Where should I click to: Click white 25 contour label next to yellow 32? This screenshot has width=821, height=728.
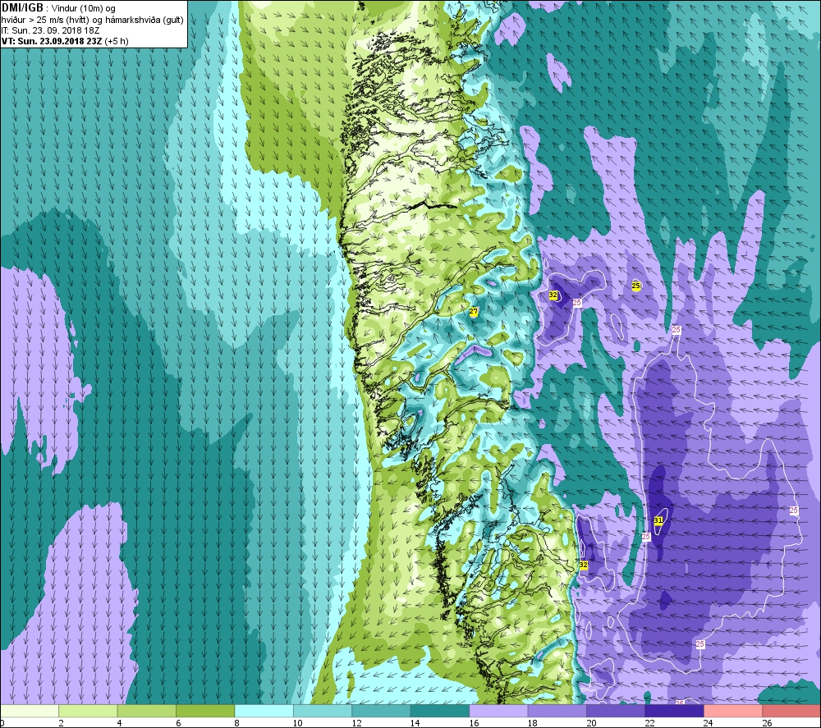[577, 303]
